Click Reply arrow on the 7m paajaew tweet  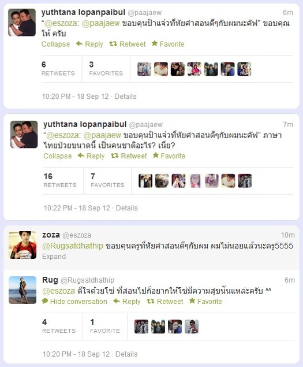click(81, 155)
